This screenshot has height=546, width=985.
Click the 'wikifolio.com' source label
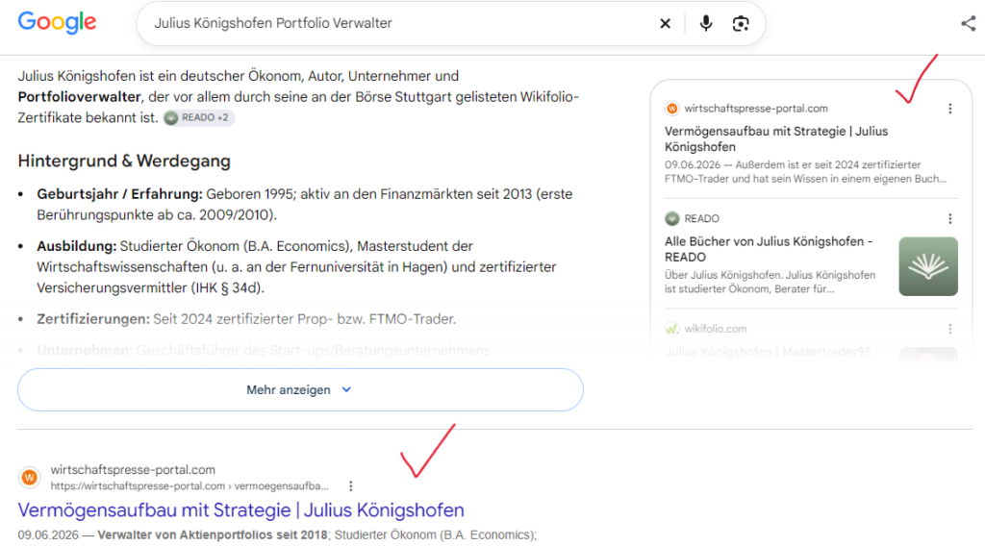[716, 329]
